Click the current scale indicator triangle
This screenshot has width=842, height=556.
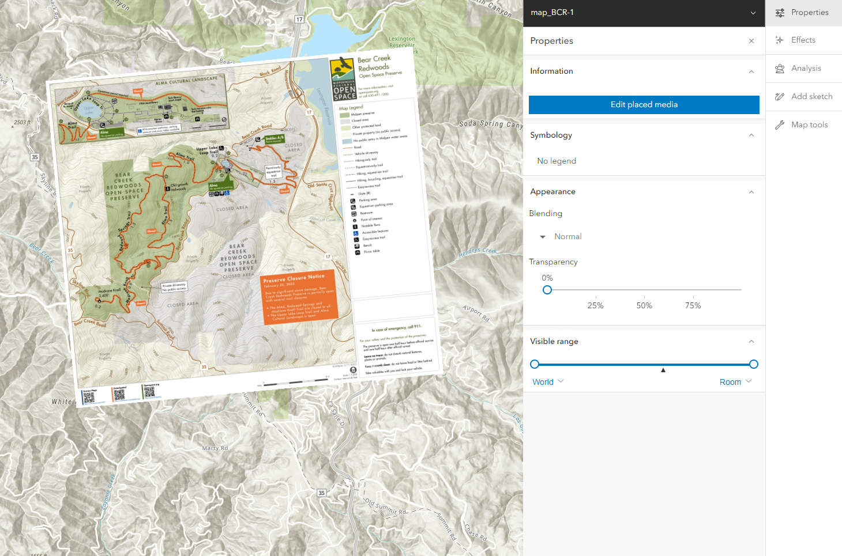pos(663,370)
